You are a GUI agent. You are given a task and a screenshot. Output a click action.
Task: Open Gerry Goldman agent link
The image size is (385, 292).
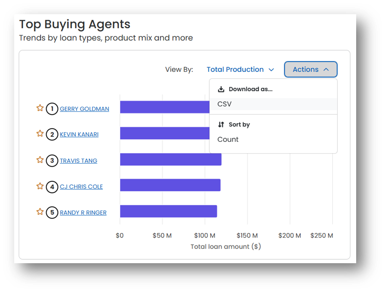click(84, 109)
